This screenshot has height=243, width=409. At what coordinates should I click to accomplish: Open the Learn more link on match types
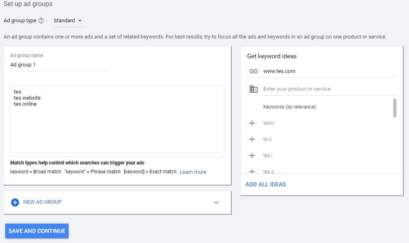point(193,172)
